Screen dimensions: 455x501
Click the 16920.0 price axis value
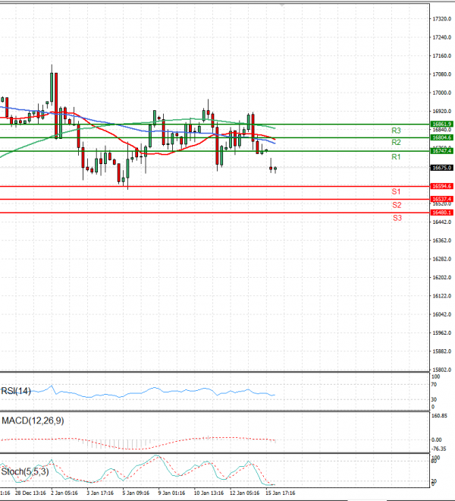(x=442, y=112)
